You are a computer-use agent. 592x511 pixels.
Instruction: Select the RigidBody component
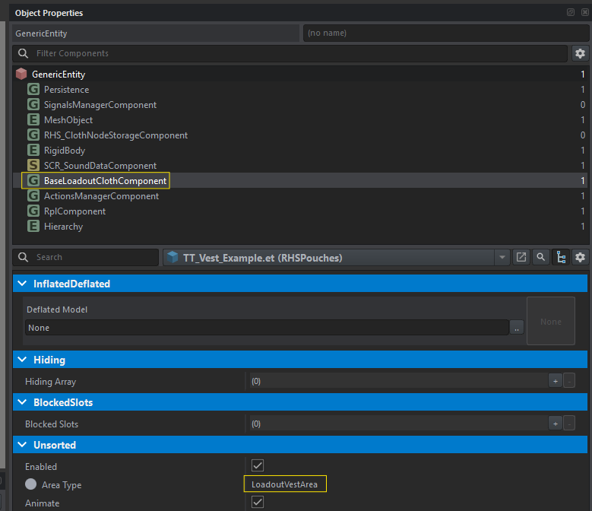(x=65, y=151)
